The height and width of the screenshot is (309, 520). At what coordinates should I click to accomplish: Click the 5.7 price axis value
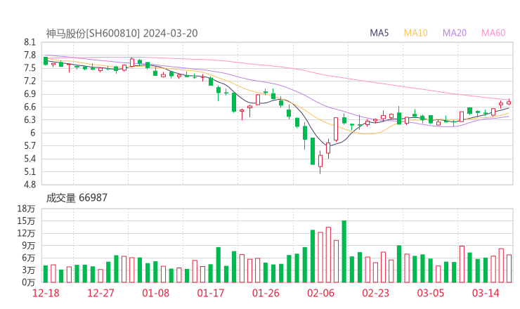(x=30, y=145)
